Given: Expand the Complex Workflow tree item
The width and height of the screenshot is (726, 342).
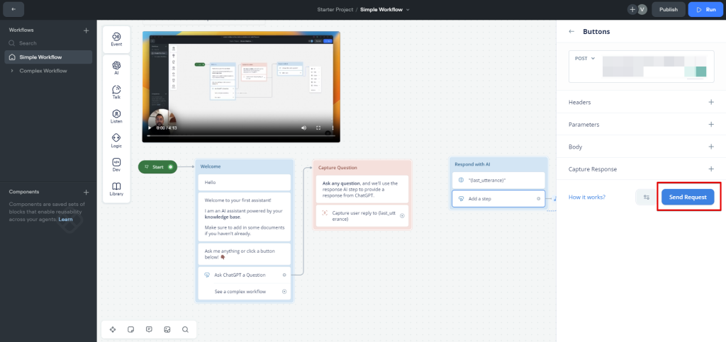Looking at the screenshot, I should tap(12, 71).
